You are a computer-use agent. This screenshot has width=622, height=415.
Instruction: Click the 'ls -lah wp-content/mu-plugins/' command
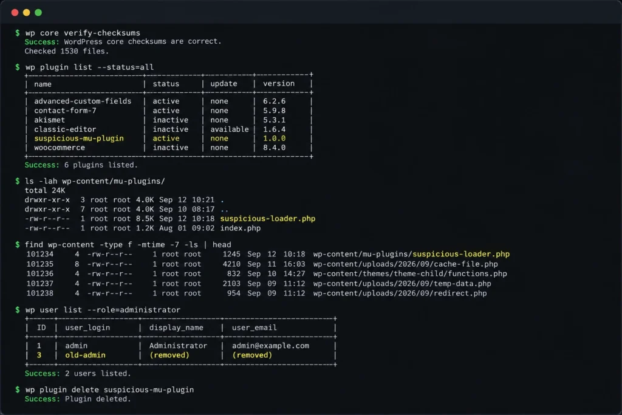(95, 181)
